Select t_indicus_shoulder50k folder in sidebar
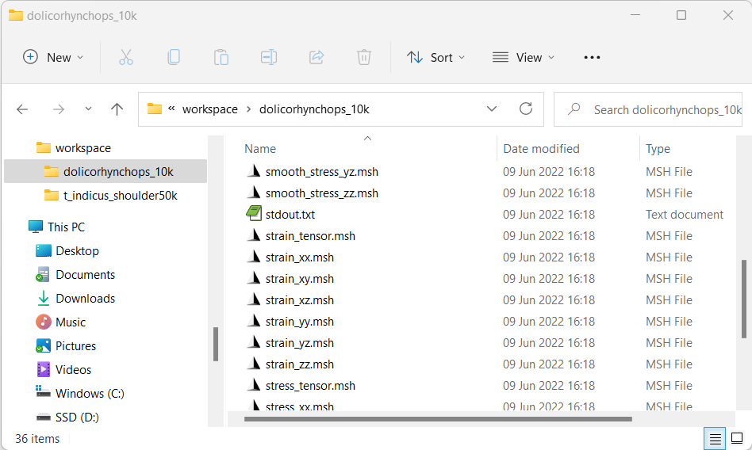The width and height of the screenshot is (752, 450). [x=120, y=196]
